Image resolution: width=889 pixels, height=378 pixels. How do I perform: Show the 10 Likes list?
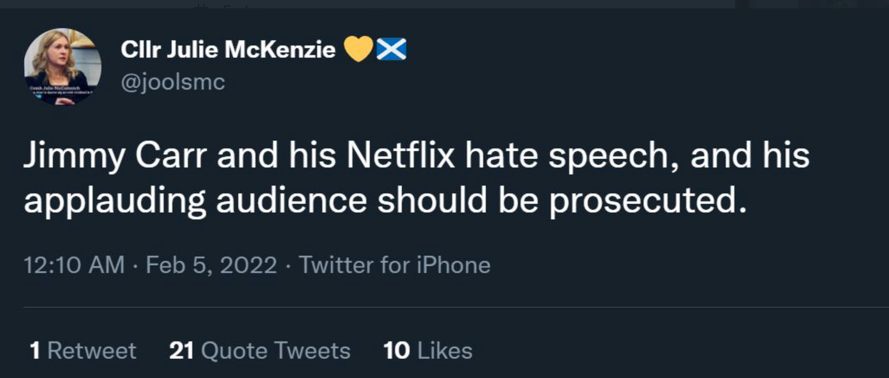427,350
